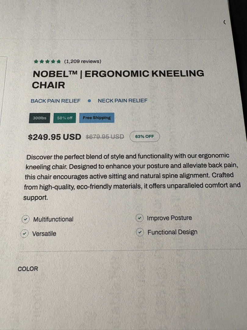Click the Improve Posture checkmark icon
This screenshot has width=247, height=330.
[x=139, y=218]
